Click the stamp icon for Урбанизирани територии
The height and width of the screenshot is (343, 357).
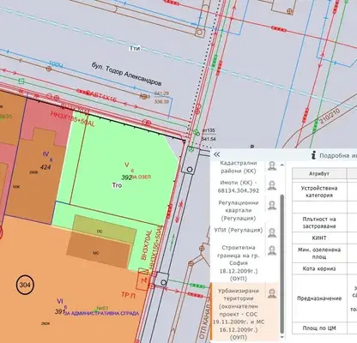tap(272, 293)
